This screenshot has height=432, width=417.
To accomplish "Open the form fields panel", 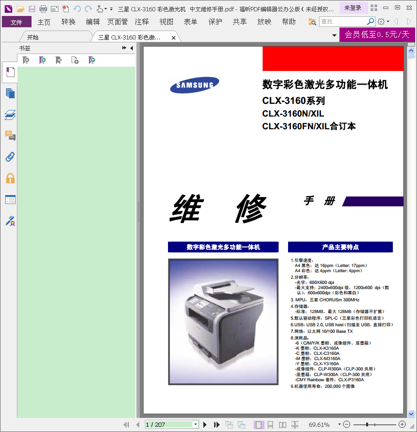I will point(10,200).
